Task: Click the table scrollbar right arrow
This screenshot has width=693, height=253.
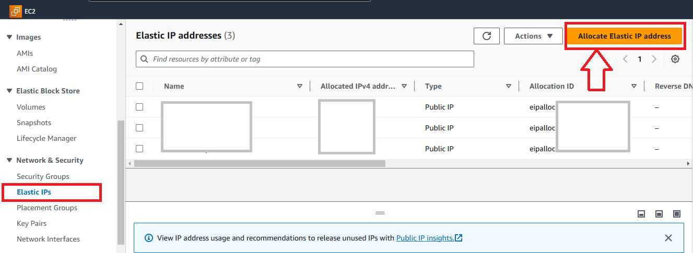Action: point(688,163)
